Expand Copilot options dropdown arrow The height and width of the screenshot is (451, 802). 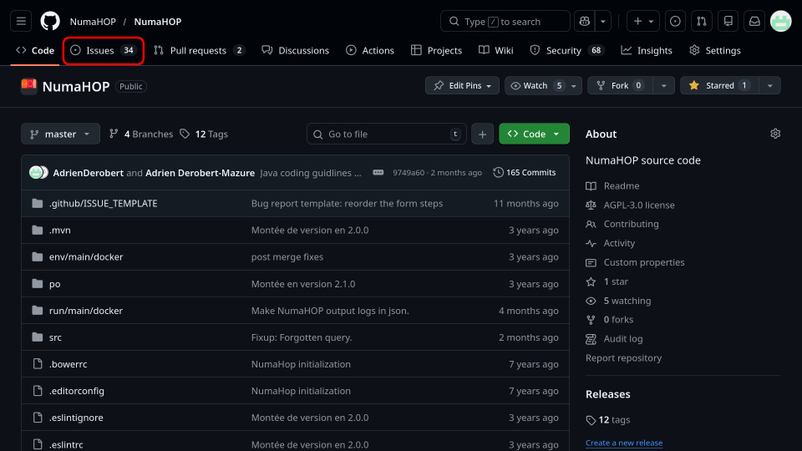coord(603,22)
